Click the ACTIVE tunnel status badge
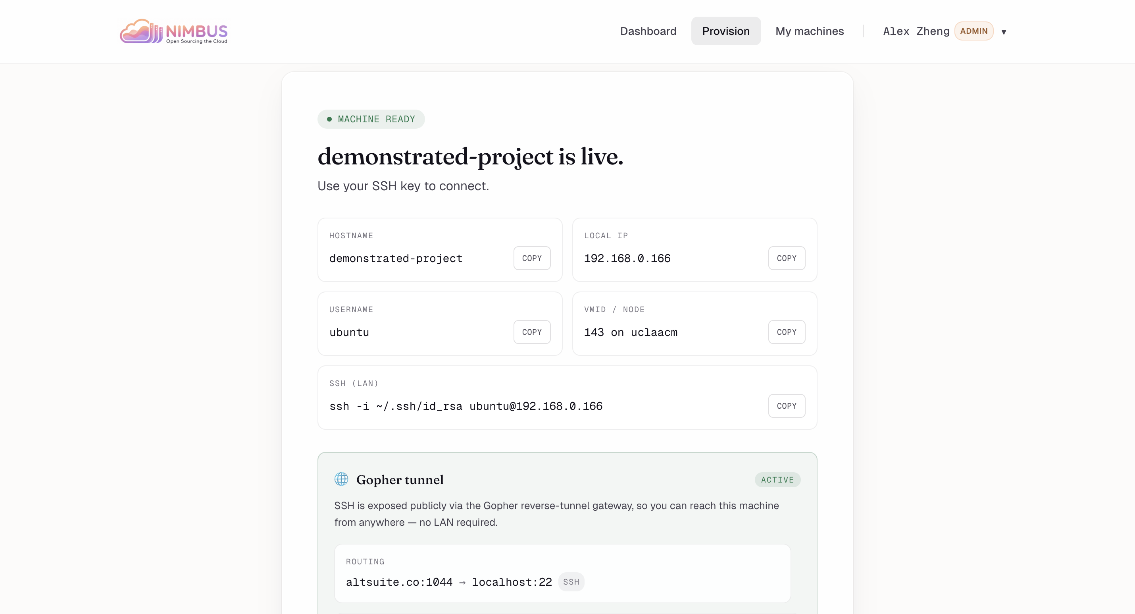 point(777,480)
